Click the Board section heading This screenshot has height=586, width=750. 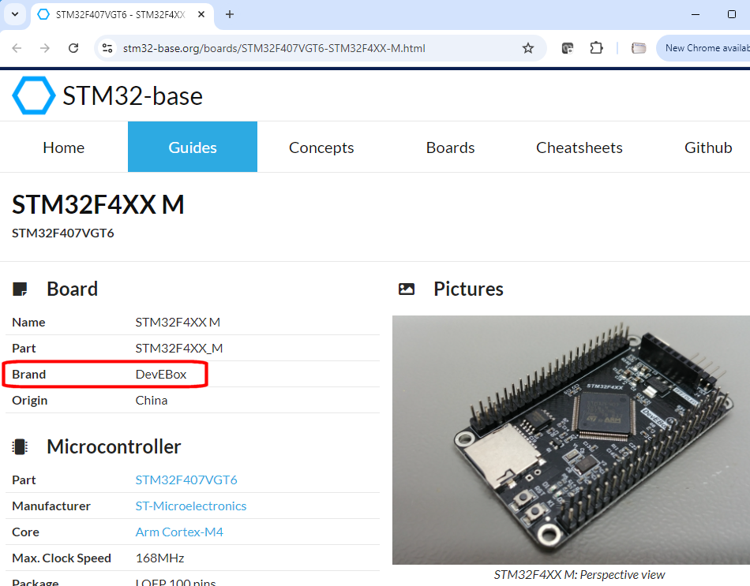72,289
